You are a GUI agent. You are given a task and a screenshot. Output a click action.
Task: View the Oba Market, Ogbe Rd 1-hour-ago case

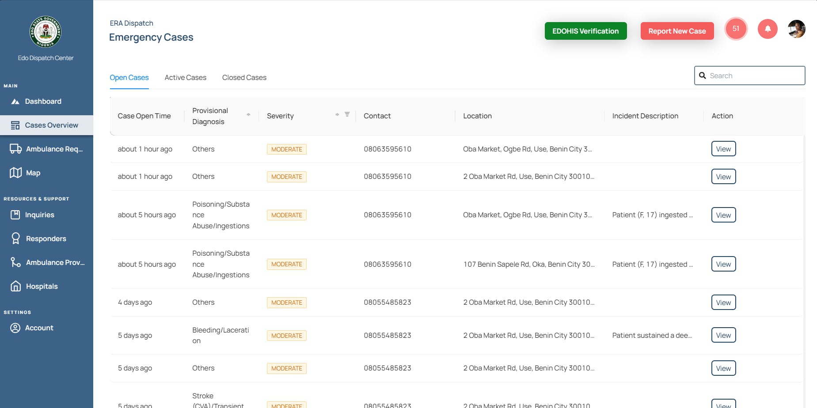pos(723,149)
